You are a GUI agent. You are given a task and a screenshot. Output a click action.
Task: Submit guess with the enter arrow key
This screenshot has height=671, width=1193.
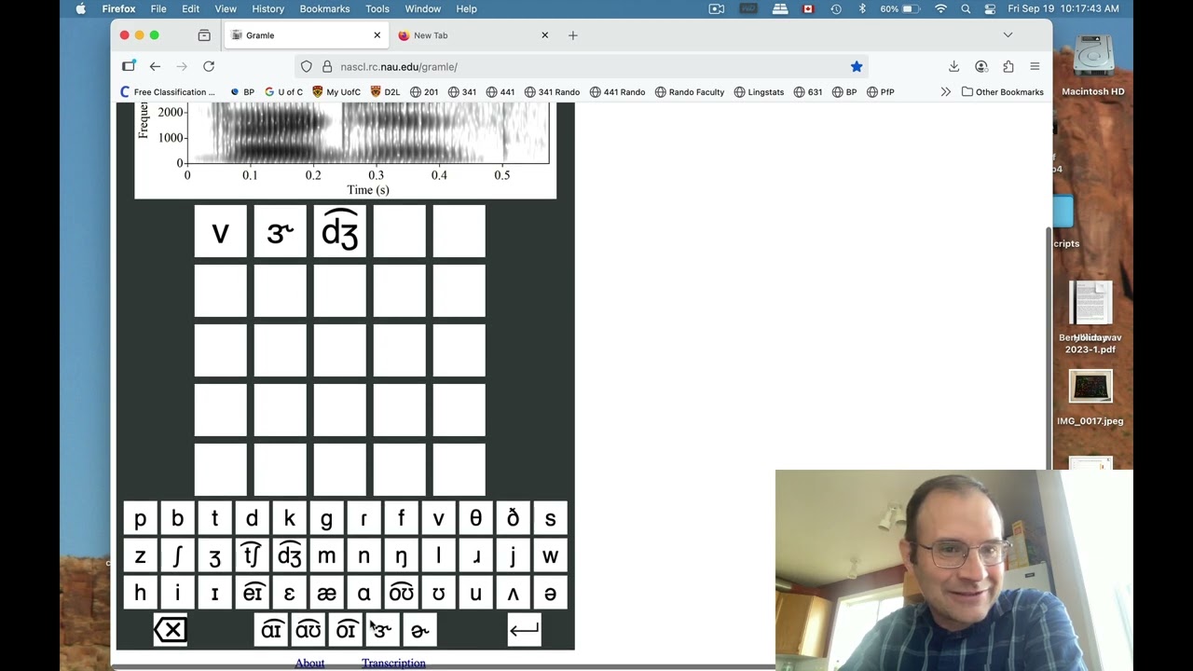(x=524, y=630)
